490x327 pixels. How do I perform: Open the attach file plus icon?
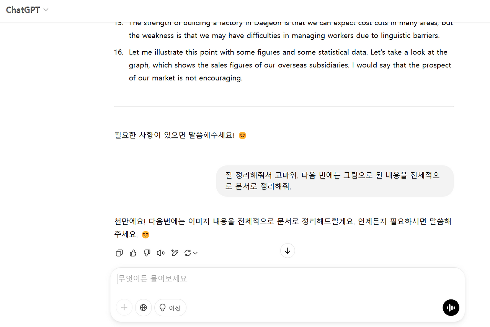pos(124,307)
